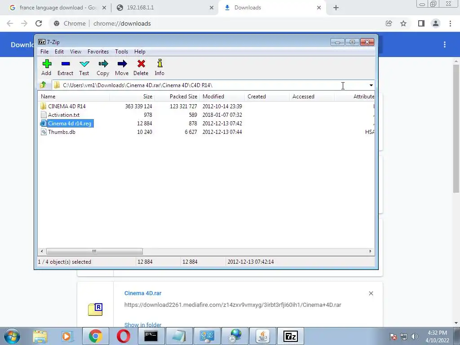Click the Move toolbar icon

[x=122, y=67]
